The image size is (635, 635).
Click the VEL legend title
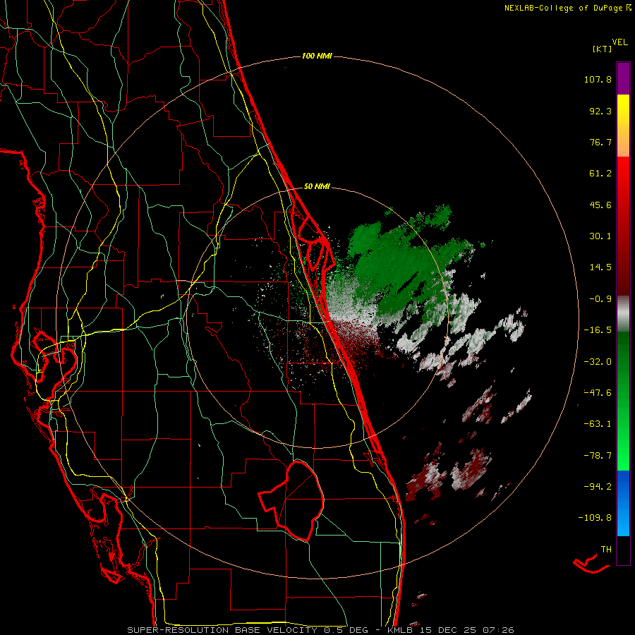pyautogui.click(x=619, y=42)
